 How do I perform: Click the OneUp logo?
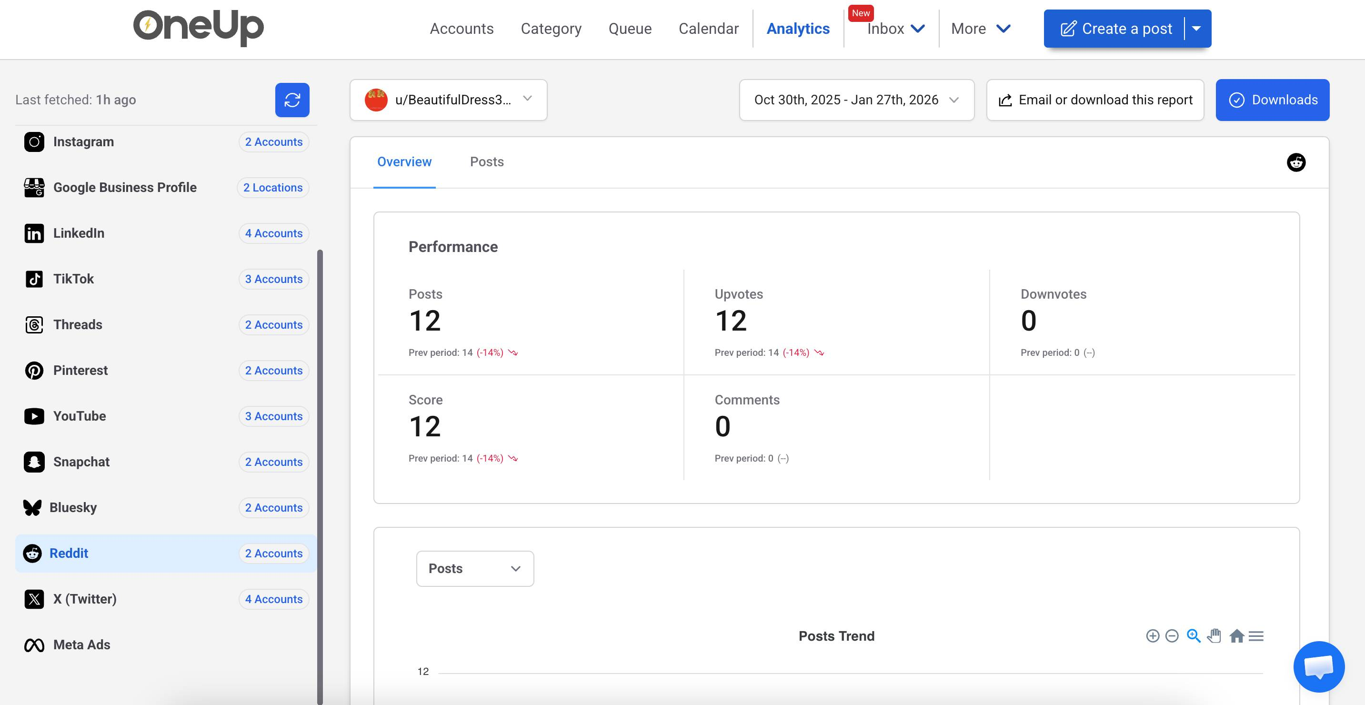point(198,28)
